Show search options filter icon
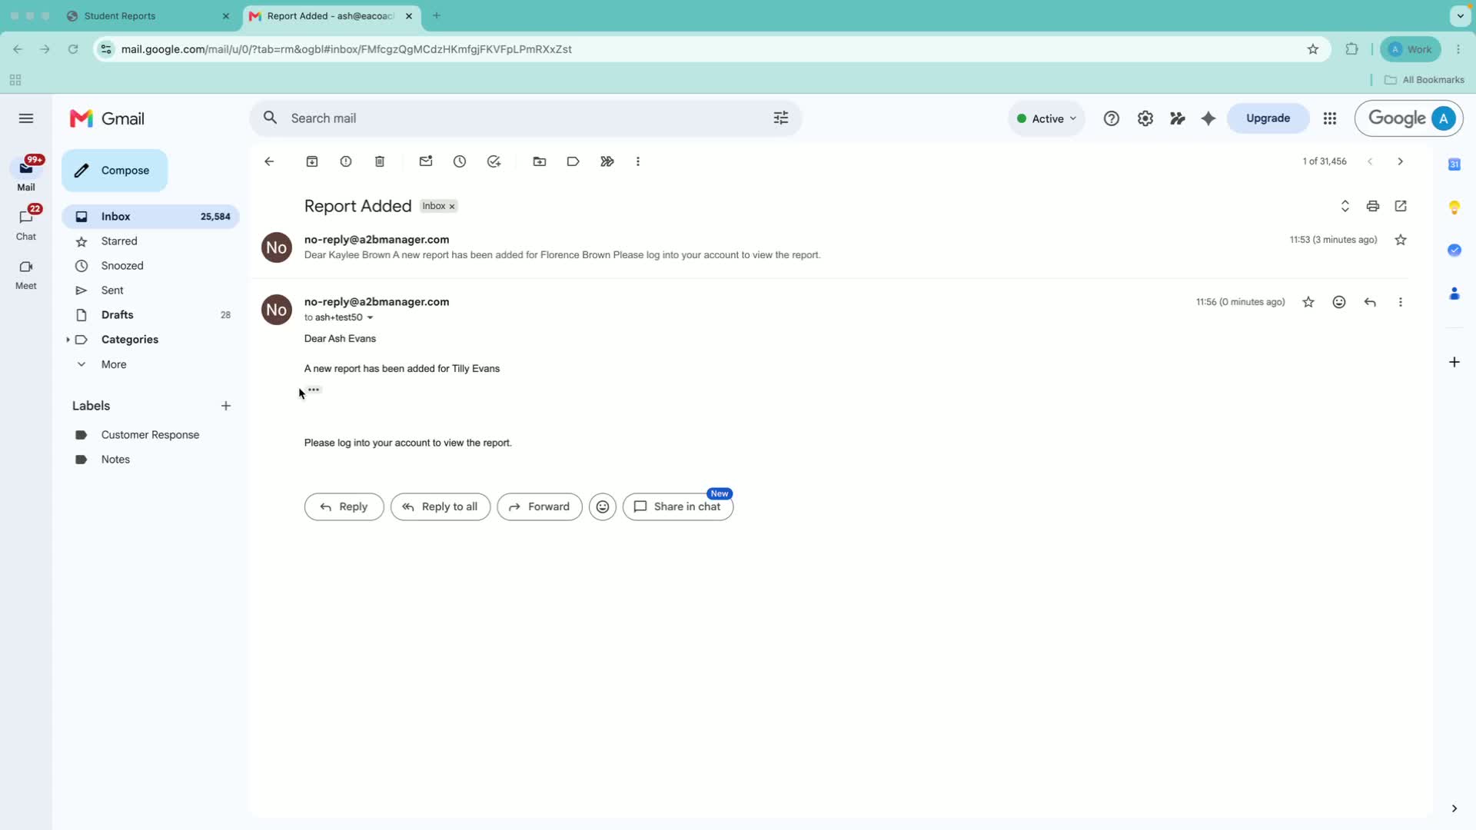This screenshot has width=1476, height=830. click(x=781, y=118)
